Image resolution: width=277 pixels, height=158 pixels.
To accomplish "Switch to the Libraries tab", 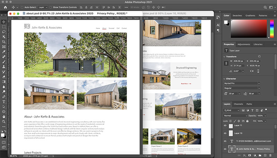I will pyautogui.click(x=258, y=44).
